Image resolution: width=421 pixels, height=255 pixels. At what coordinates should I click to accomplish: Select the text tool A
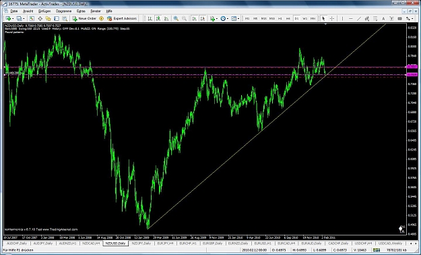point(383,19)
